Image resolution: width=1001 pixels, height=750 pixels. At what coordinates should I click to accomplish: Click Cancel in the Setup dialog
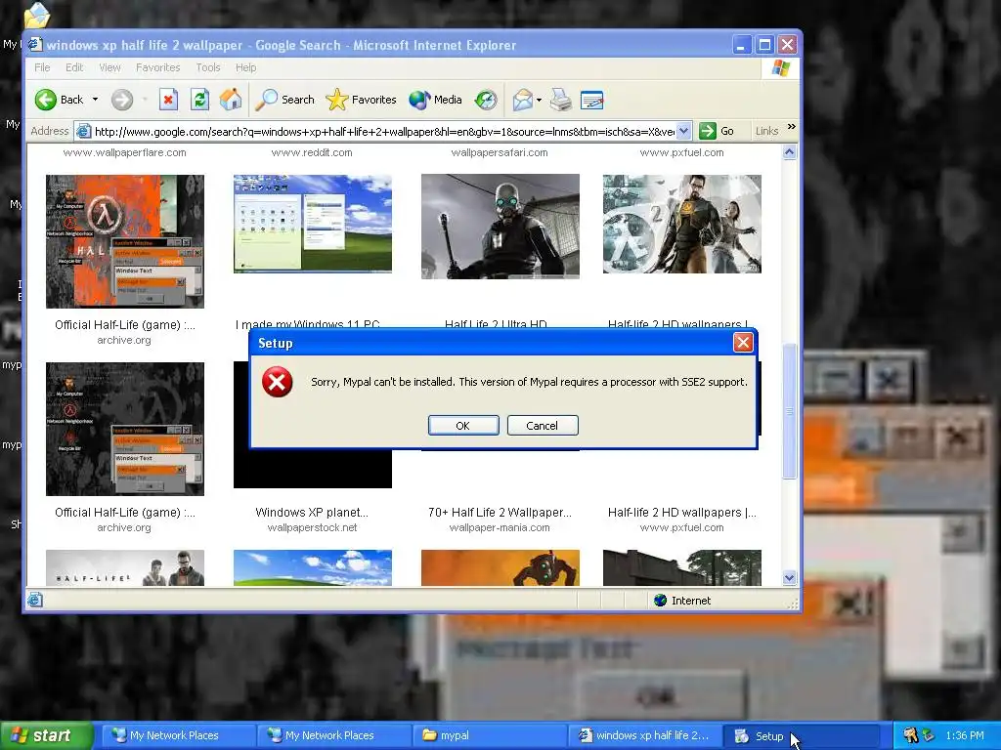[543, 426]
